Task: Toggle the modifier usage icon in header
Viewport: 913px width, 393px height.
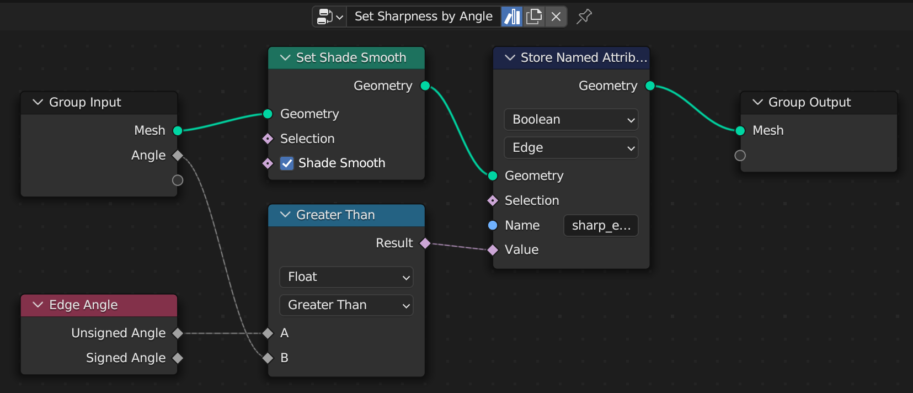Action: 512,17
